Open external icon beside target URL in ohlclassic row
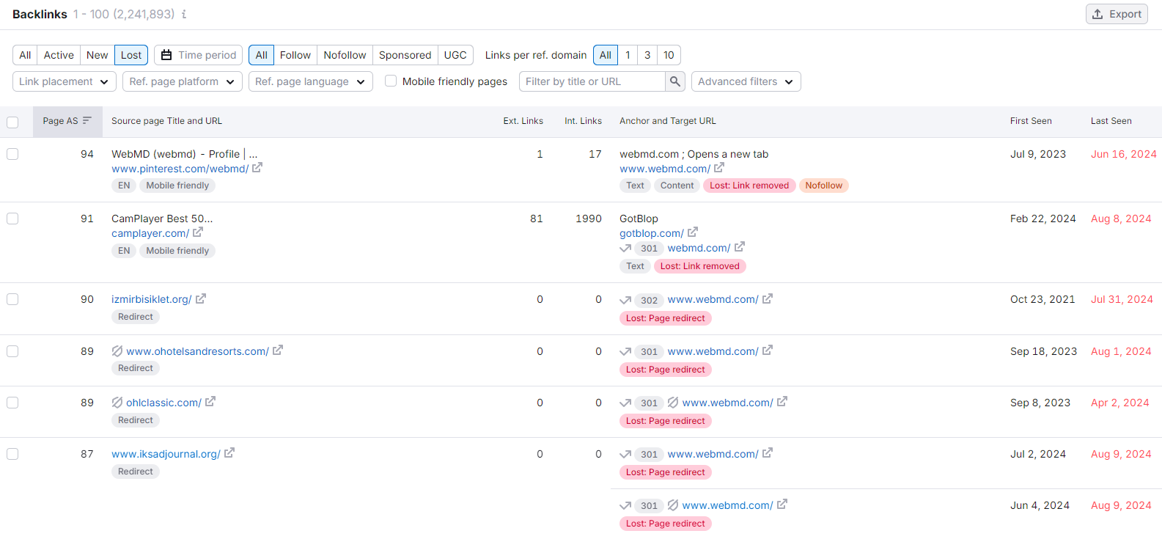The height and width of the screenshot is (539, 1162). [x=782, y=402]
